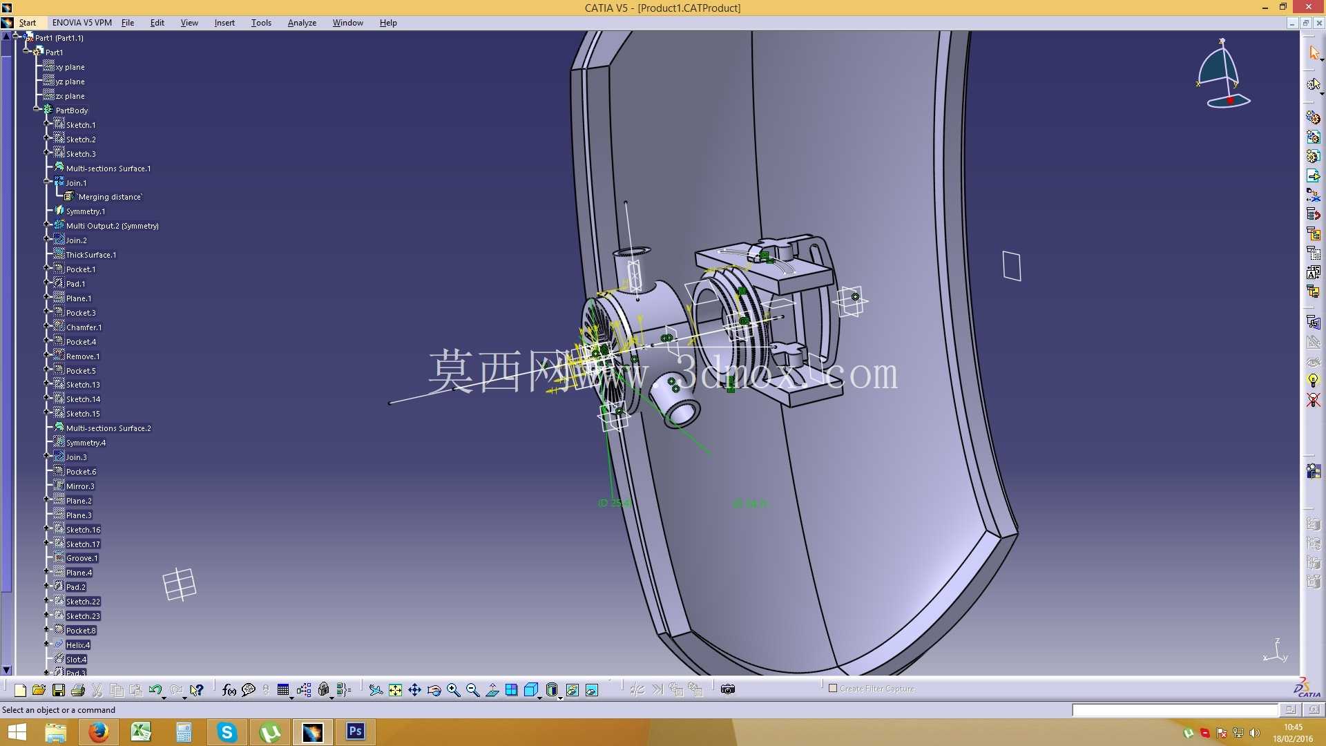Click the Shading view mode cylinder icon
This screenshot has height=746, width=1326.
click(x=551, y=690)
